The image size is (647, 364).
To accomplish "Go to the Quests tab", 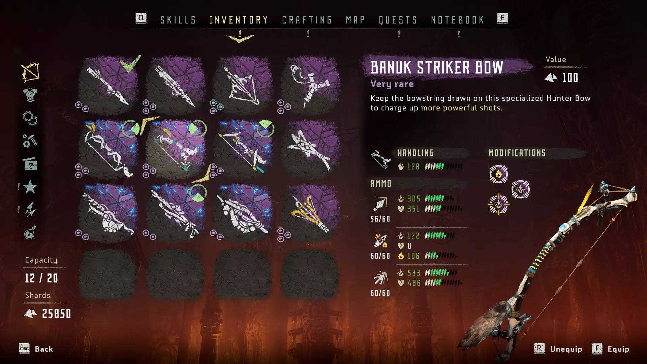I will coord(398,20).
